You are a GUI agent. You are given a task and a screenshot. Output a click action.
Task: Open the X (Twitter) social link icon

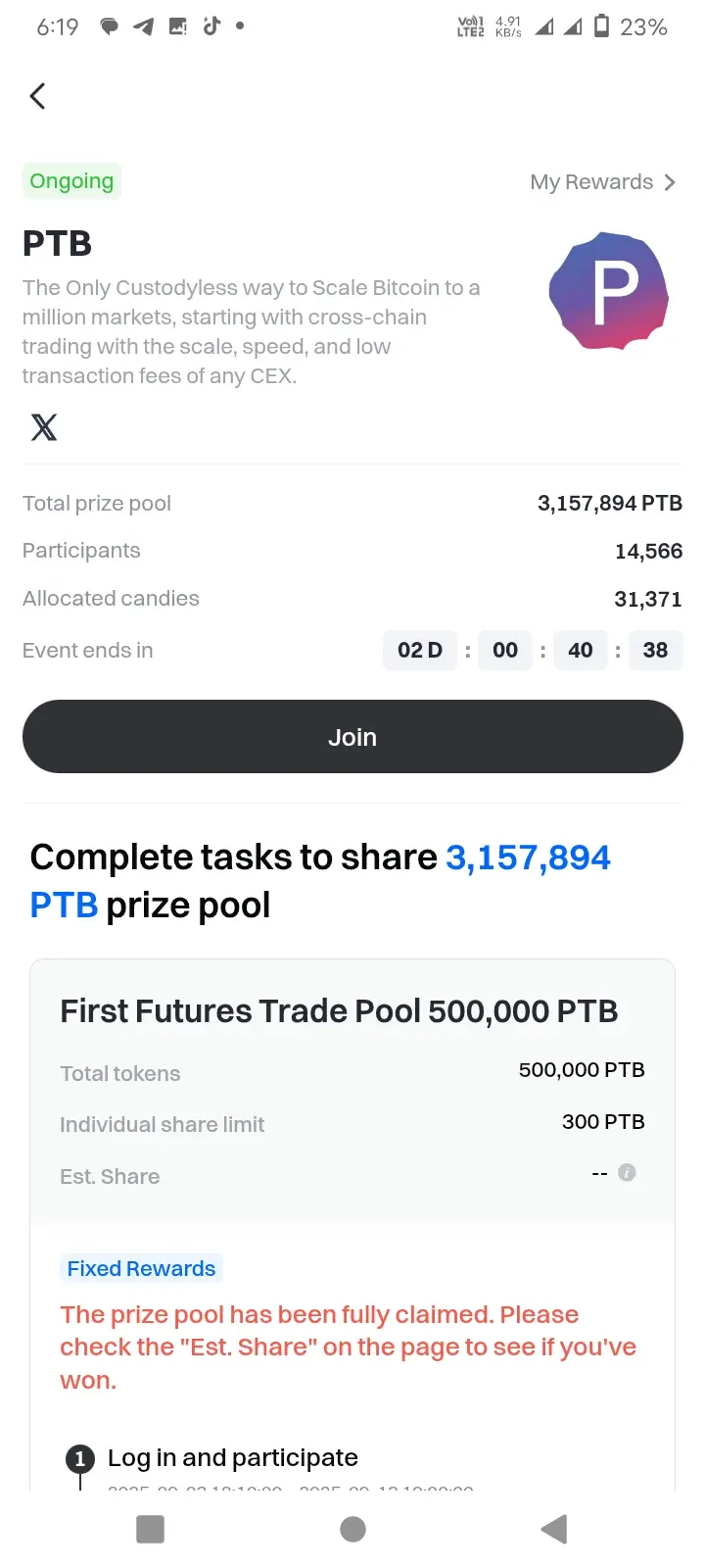click(x=44, y=427)
